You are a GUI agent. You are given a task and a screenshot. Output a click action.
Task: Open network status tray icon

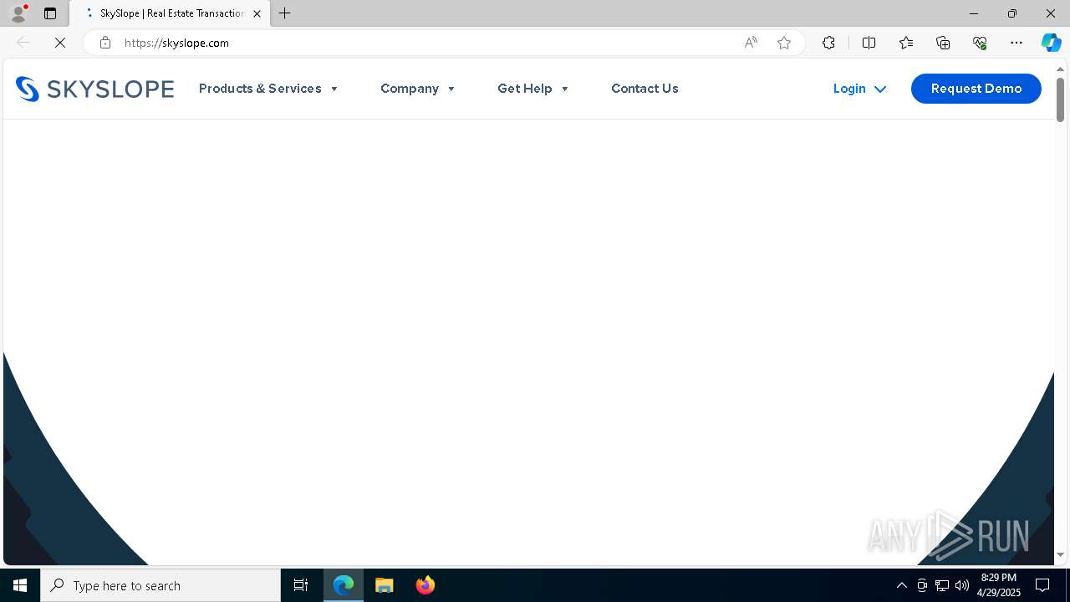[942, 585]
